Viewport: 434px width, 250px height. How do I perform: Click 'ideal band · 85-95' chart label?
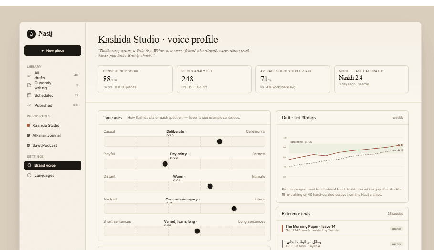(301, 142)
